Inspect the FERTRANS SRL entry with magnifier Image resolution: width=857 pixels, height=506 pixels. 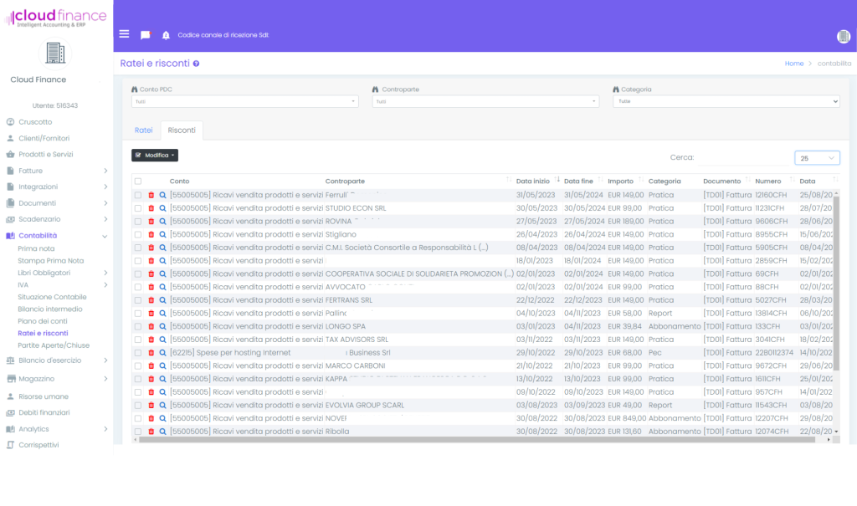(x=162, y=300)
